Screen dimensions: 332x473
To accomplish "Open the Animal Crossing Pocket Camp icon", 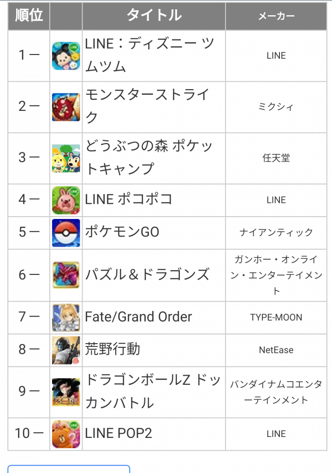I will coord(66,158).
